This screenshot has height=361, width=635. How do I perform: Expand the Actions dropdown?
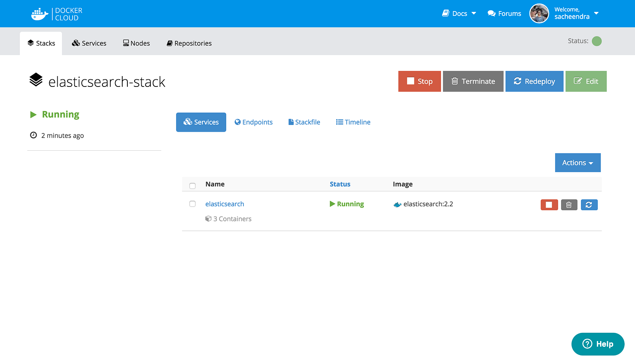(578, 163)
